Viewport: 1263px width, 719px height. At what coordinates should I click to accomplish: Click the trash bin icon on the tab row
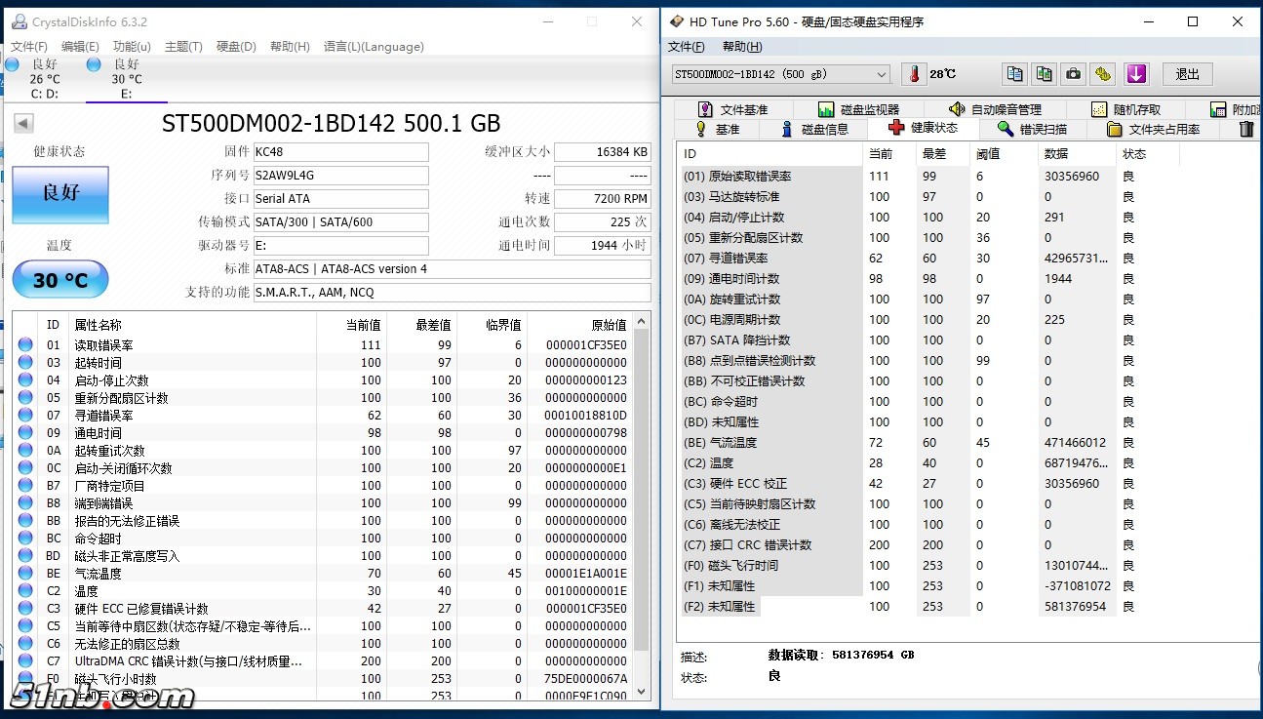pyautogui.click(x=1245, y=128)
